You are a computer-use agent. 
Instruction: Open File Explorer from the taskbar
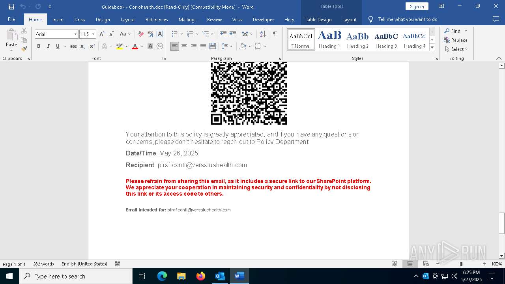pos(181,276)
